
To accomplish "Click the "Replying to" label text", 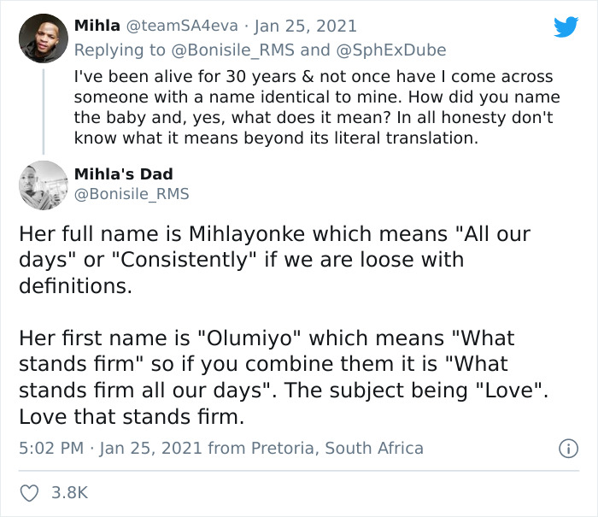I will point(120,50).
